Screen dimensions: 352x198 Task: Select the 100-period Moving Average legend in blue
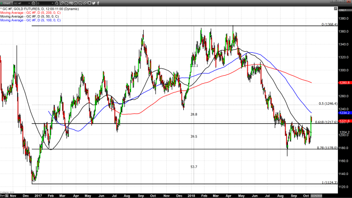[30, 20]
